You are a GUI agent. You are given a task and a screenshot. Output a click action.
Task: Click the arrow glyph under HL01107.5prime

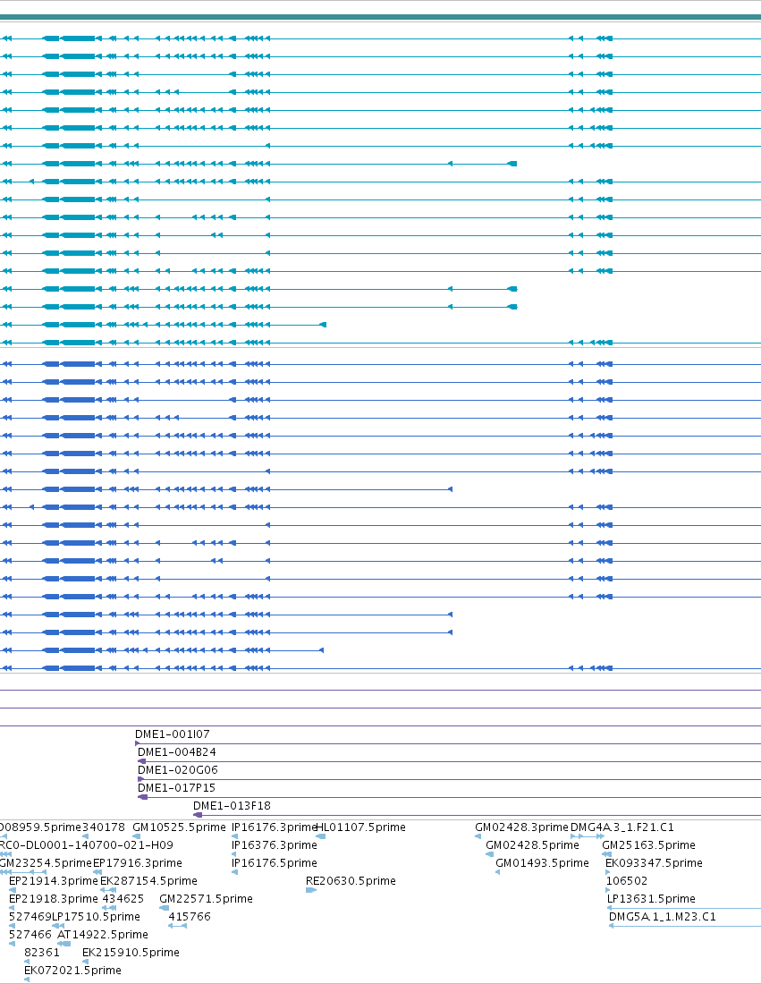point(321,836)
